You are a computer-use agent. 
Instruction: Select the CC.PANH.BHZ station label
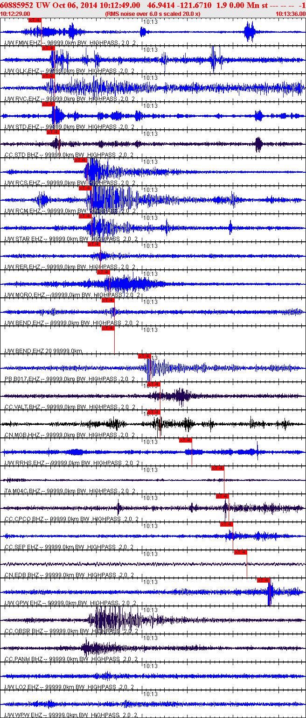tap(71, 659)
